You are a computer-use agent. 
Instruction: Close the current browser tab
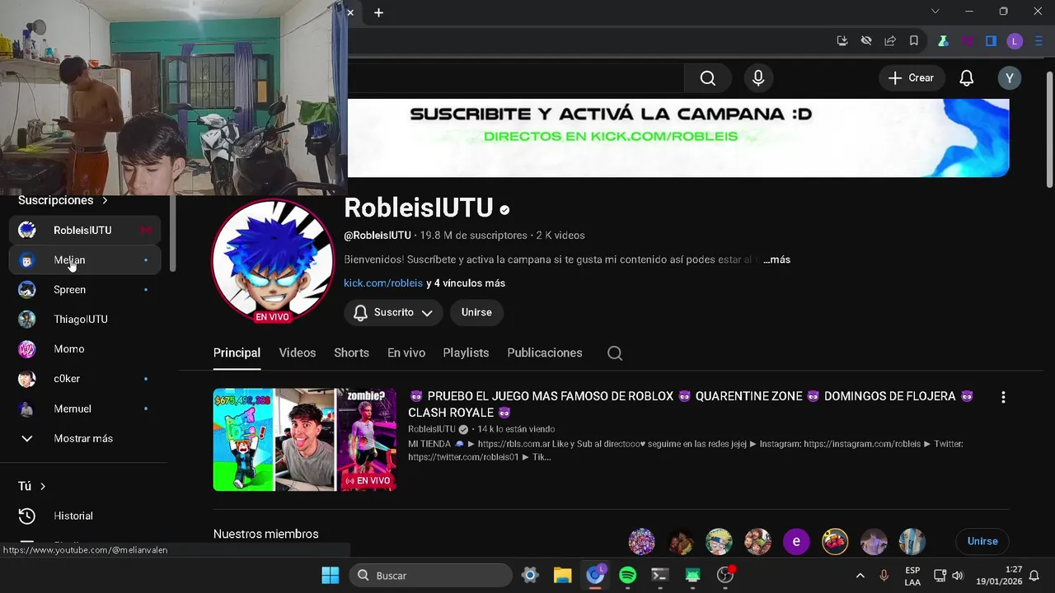click(x=350, y=12)
